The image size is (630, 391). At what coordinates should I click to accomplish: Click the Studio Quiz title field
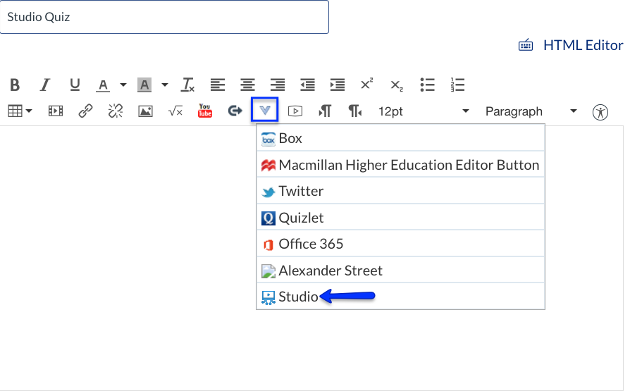pos(164,17)
